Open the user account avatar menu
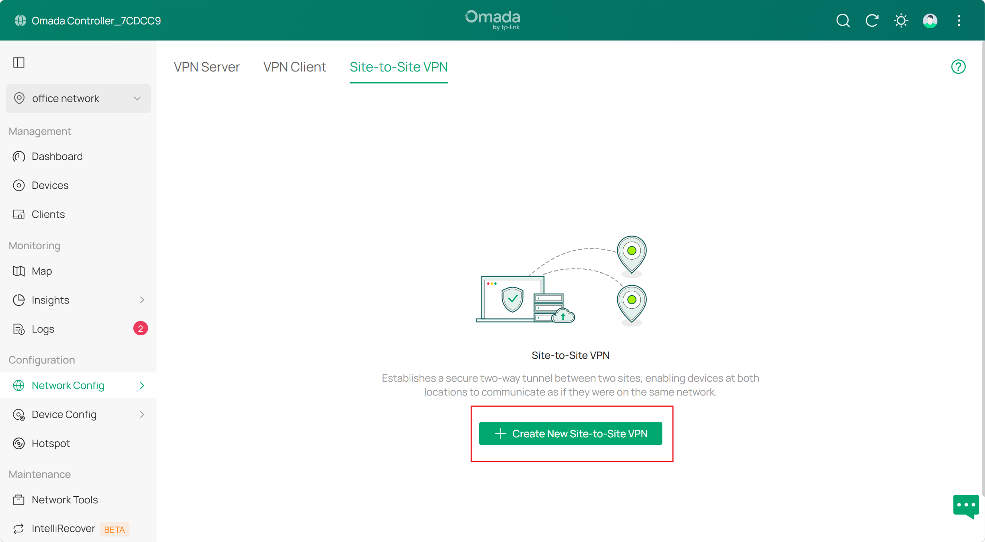The image size is (985, 542). tap(930, 20)
